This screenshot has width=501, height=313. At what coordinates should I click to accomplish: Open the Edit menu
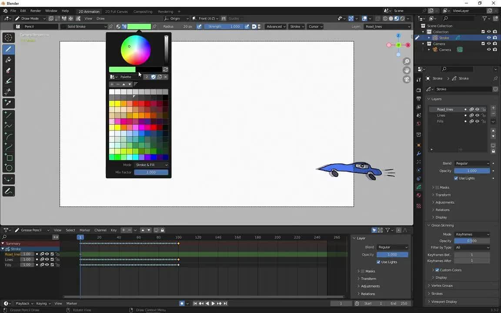pos(23,11)
